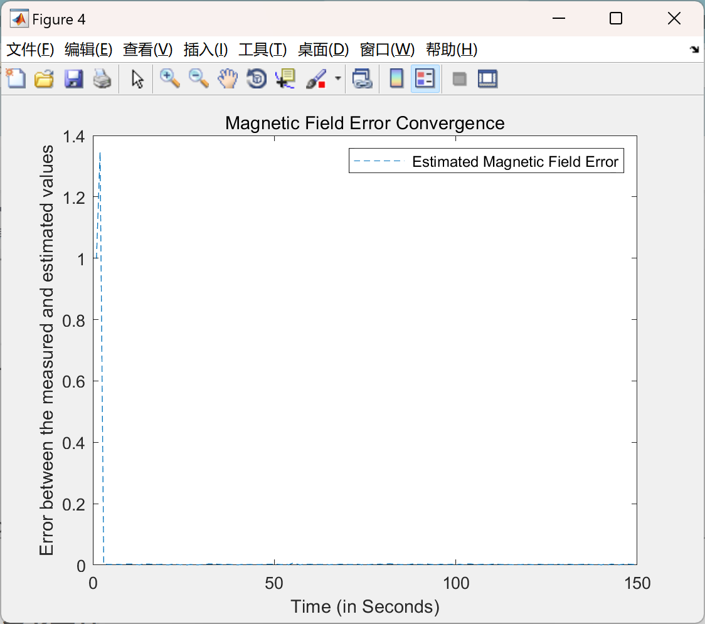Viewport: 705px width, 624px height.
Task: Click the x-axis tick label 150
Action: tap(637, 583)
